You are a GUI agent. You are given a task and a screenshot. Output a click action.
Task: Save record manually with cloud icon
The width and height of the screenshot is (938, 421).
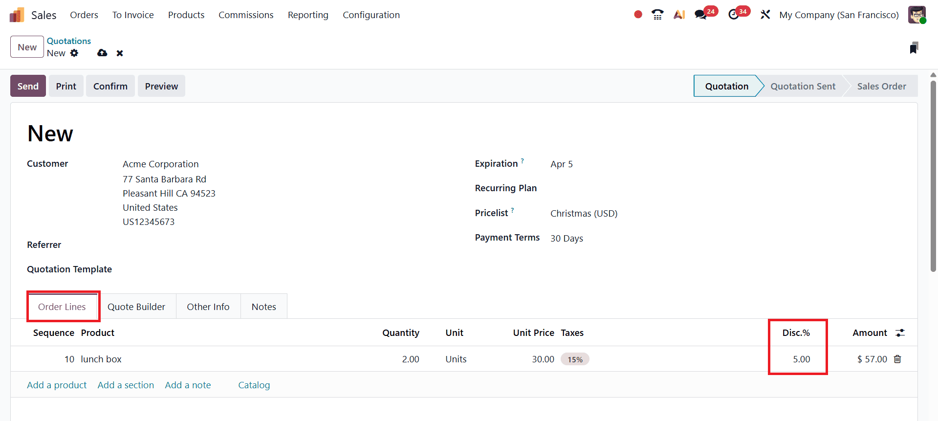102,53
